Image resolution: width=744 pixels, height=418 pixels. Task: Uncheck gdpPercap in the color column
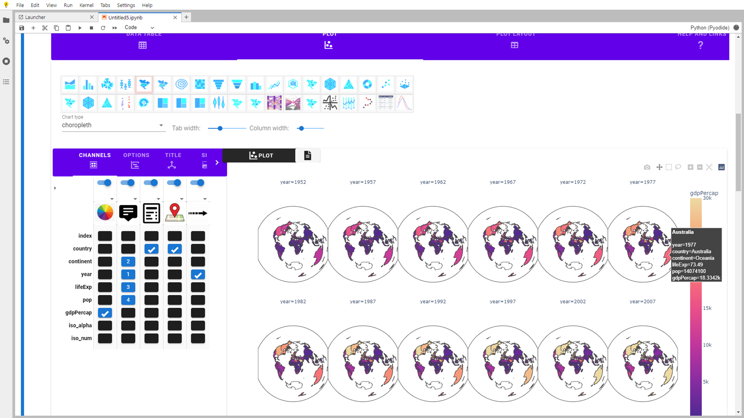point(105,313)
